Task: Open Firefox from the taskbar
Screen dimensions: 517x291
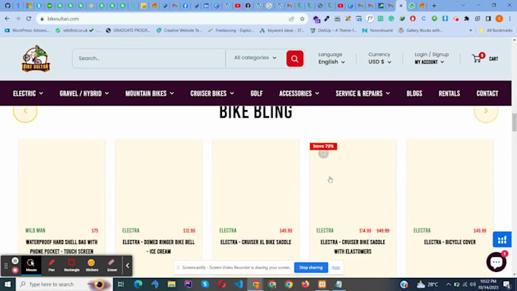Action: tap(306, 284)
